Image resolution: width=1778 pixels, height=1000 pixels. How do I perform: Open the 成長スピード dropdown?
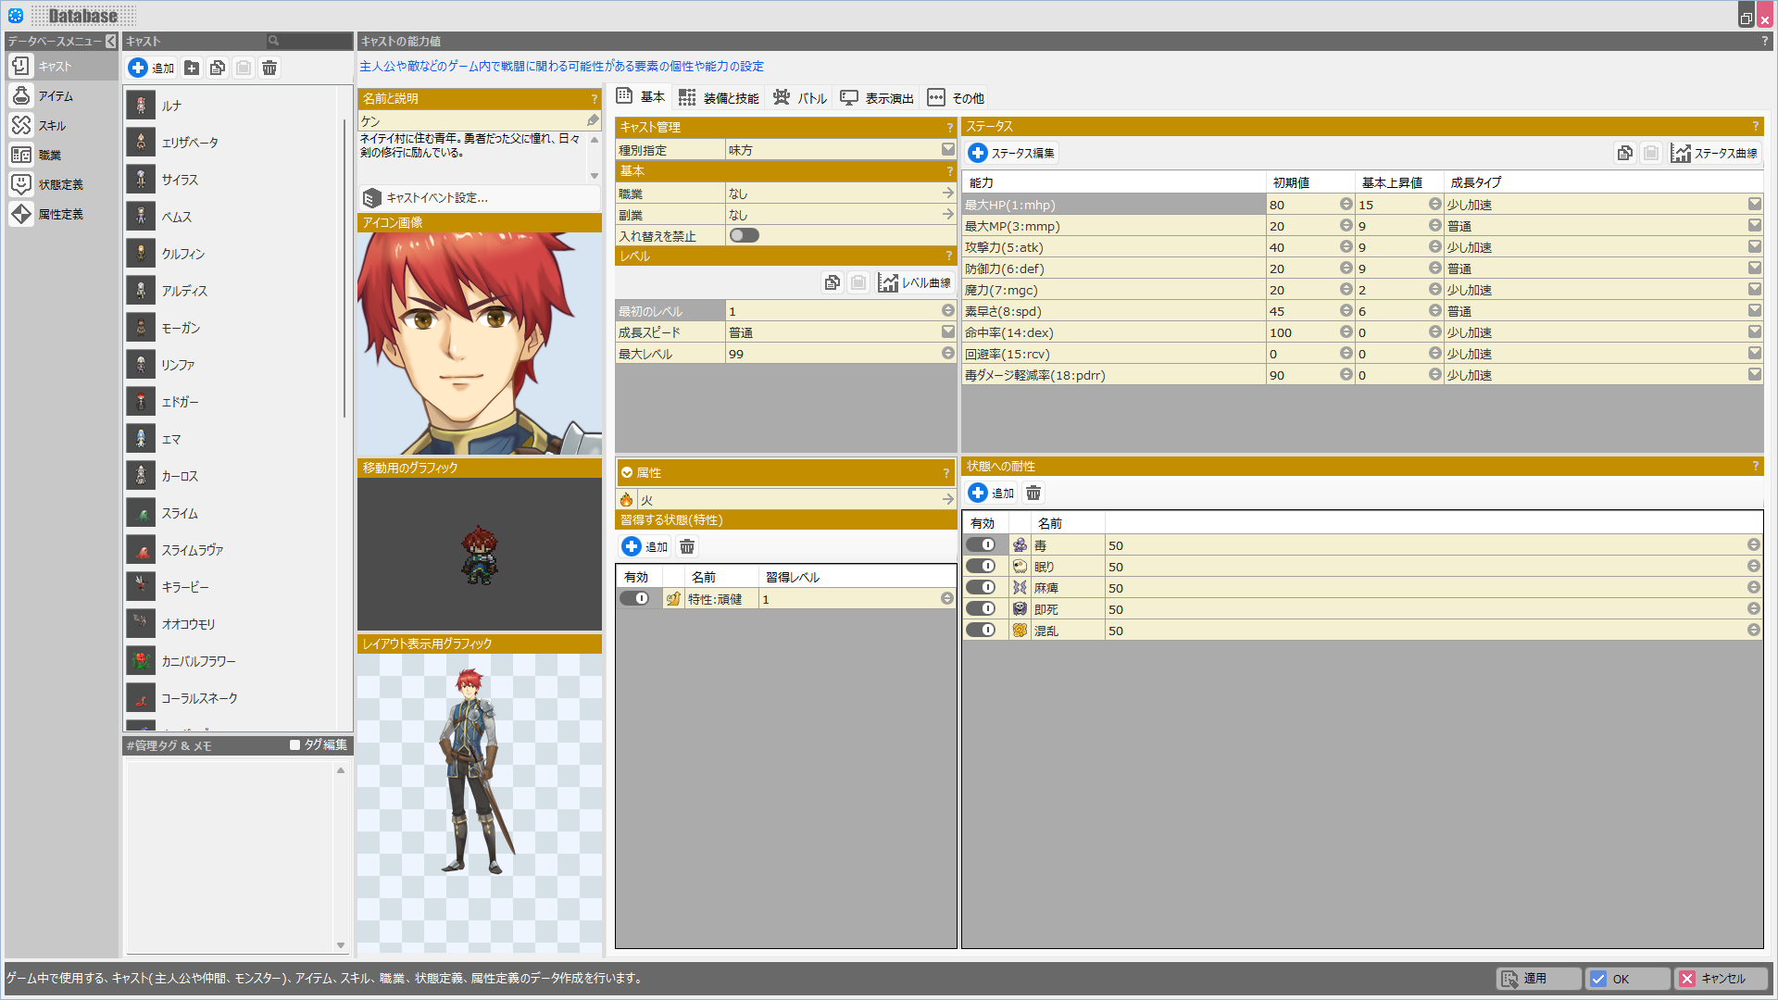click(947, 332)
